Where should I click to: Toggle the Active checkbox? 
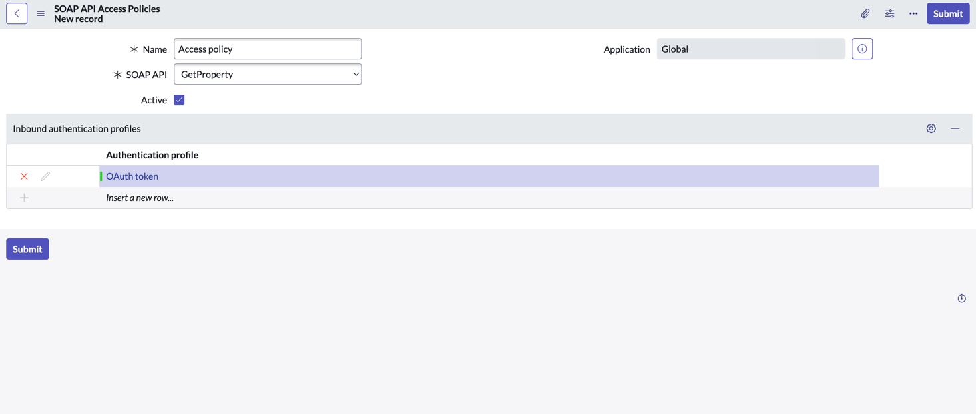click(179, 100)
